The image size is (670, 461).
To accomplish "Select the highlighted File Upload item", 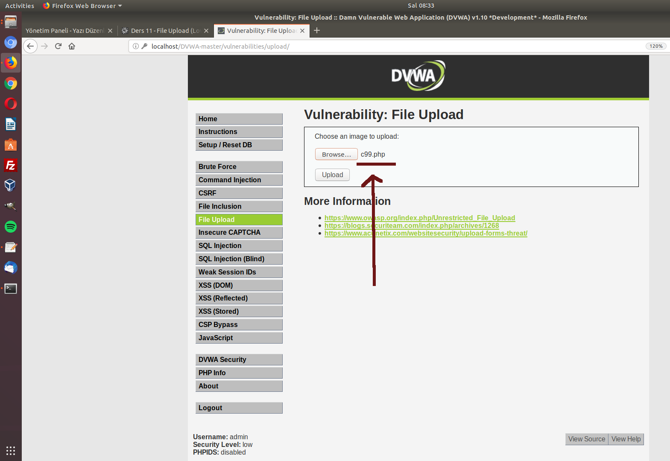I will tap(239, 219).
